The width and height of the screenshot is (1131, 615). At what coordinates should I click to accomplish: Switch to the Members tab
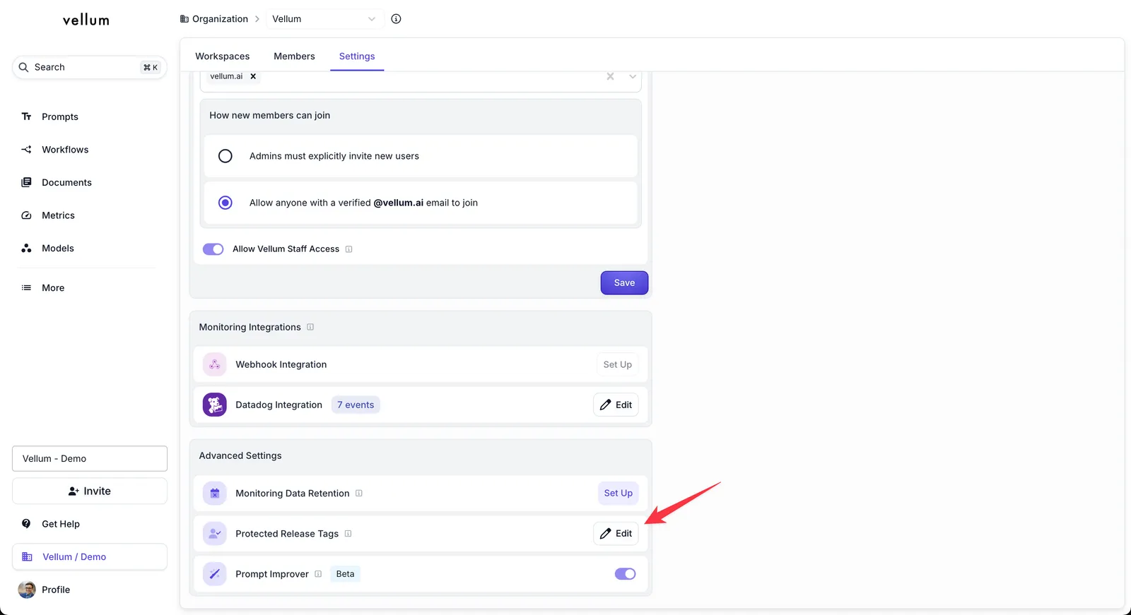pos(295,56)
